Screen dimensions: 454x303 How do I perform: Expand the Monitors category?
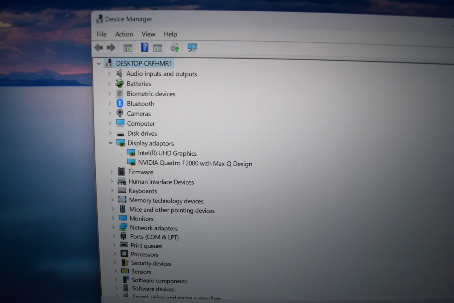point(113,218)
